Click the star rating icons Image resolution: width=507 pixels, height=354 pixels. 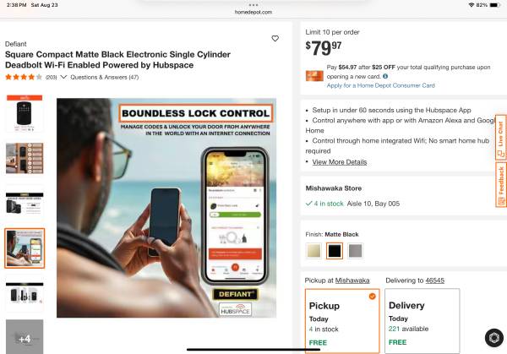pos(24,77)
